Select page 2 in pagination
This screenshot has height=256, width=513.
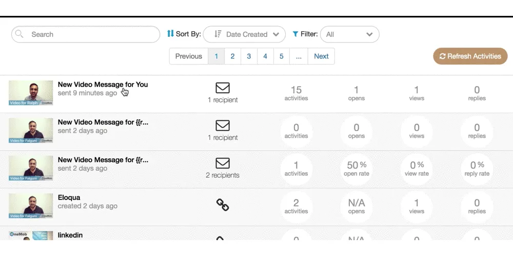232,56
